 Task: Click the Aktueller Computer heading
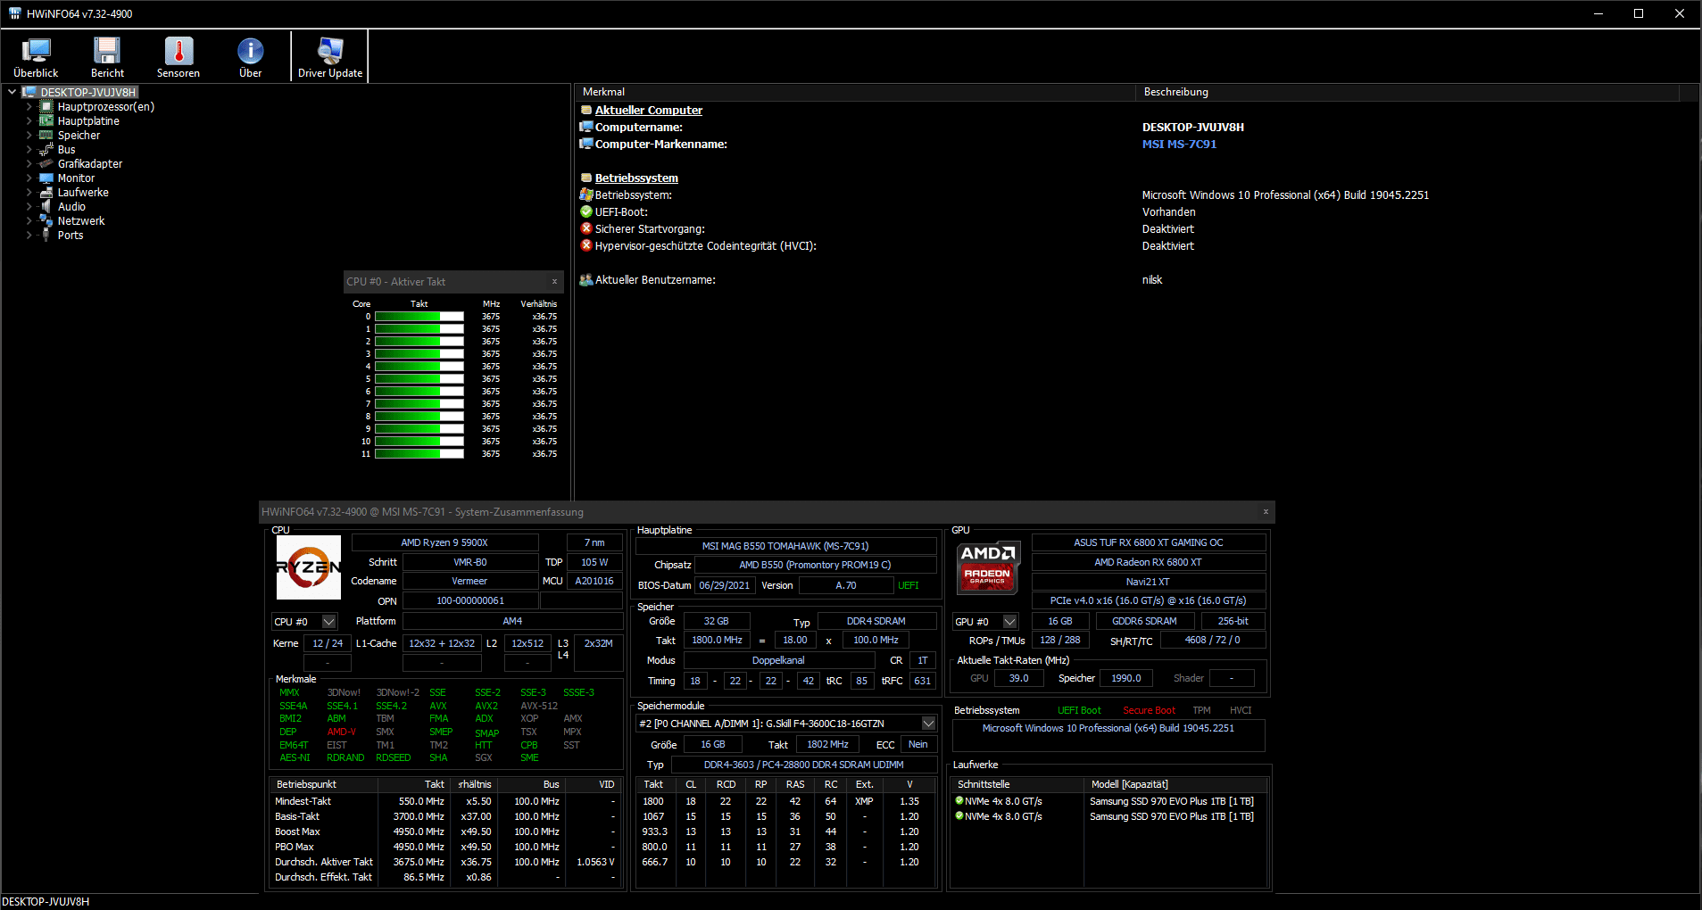coord(649,110)
